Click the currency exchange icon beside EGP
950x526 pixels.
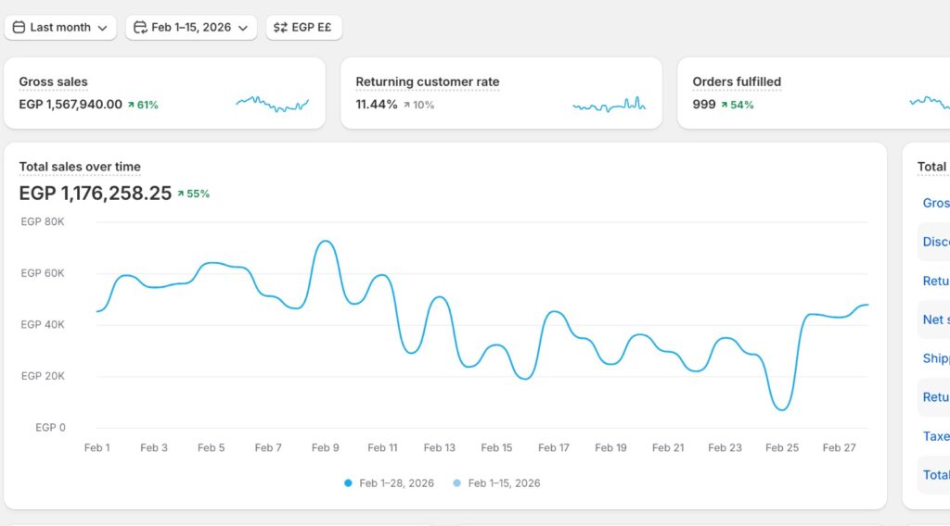click(280, 27)
